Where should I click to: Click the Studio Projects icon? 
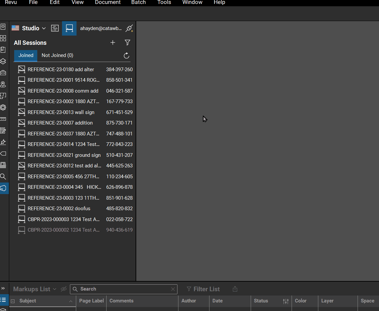pyautogui.click(x=55, y=28)
